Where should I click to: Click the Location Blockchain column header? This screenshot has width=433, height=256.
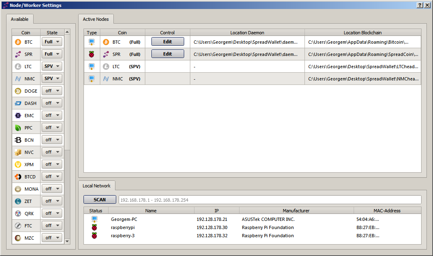363,33
